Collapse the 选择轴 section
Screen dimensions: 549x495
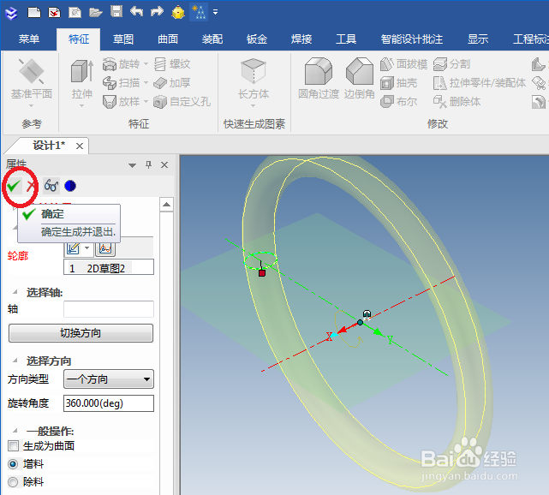15,292
